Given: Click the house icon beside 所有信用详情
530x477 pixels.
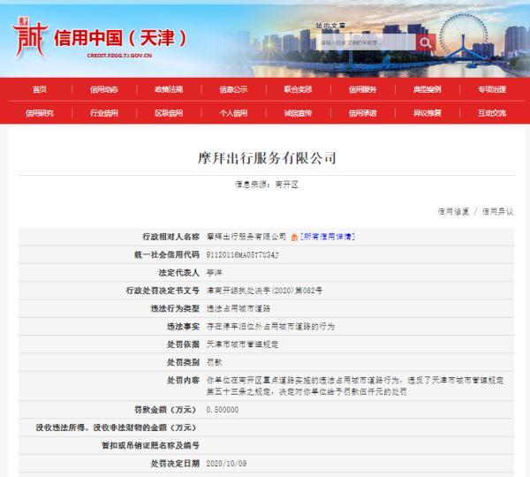Looking at the screenshot, I should 294,238.
